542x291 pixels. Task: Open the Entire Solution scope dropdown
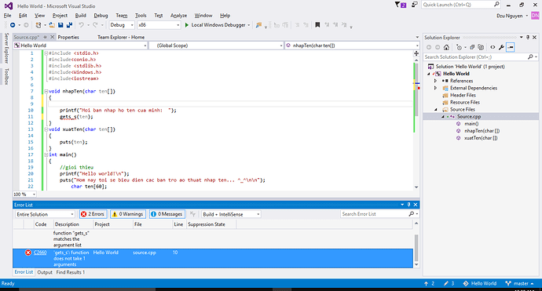pyautogui.click(x=45, y=214)
